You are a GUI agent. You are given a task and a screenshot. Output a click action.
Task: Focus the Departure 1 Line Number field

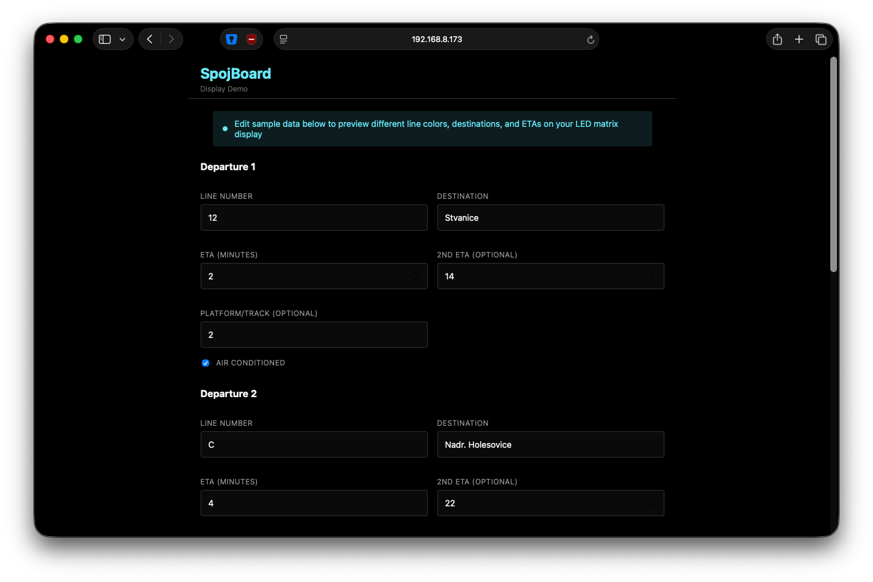[314, 218]
